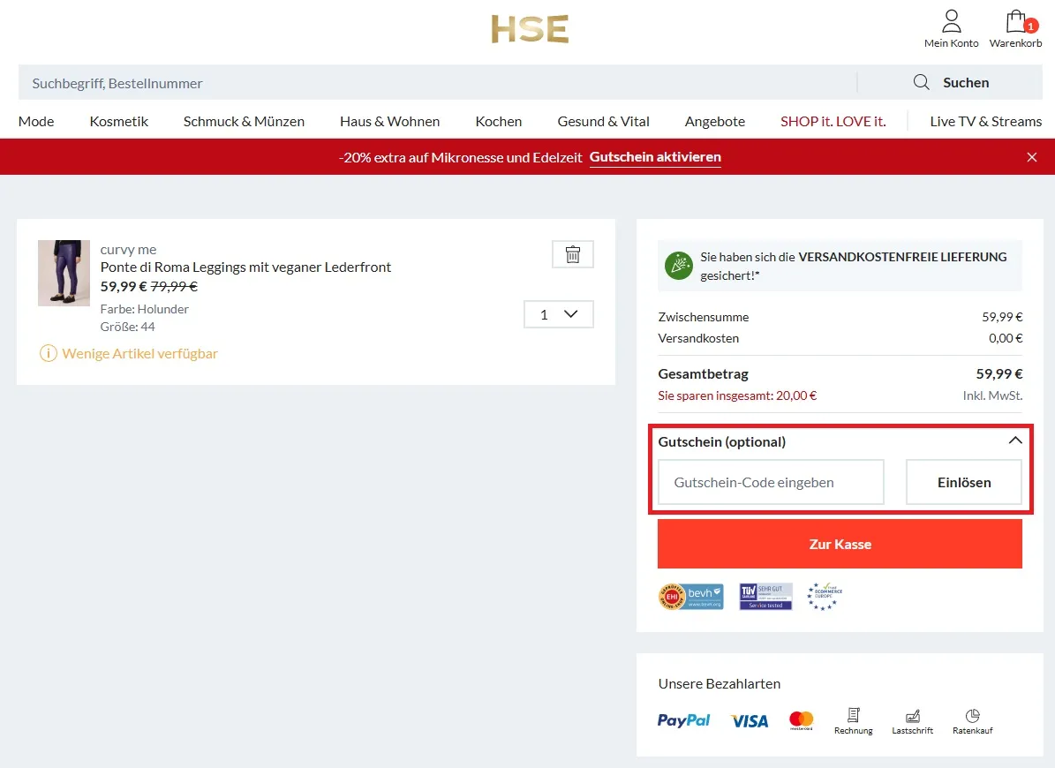The width and height of the screenshot is (1055, 768).
Task: Click the Gutschein aktivieren link
Action: [x=654, y=157]
